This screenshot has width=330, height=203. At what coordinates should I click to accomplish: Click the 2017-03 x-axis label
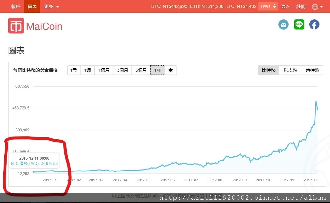(96, 180)
